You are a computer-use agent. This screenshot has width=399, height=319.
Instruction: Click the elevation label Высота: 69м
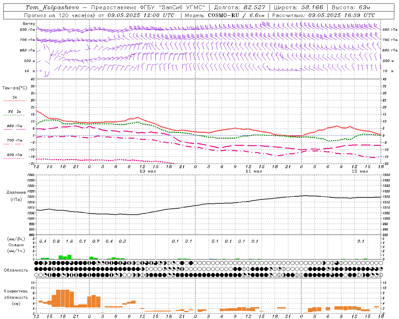point(351,7)
